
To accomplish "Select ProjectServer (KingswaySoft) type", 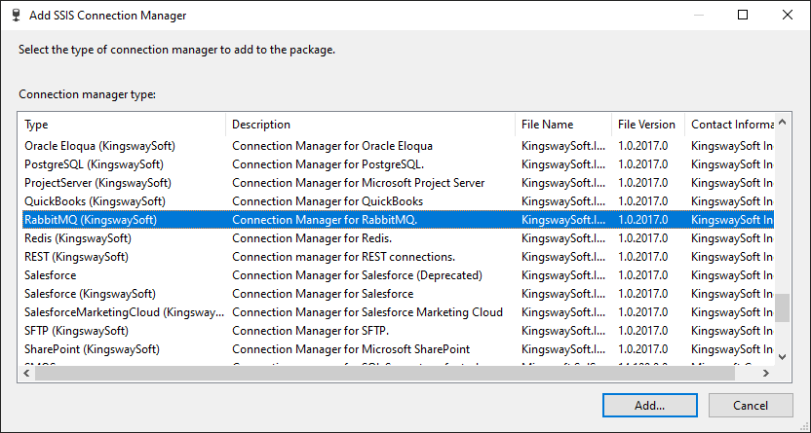I will [x=97, y=183].
